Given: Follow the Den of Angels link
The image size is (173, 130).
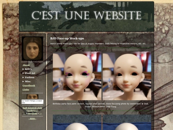Looking at the screenshot, I should pyautogui.click(x=87, y=44).
